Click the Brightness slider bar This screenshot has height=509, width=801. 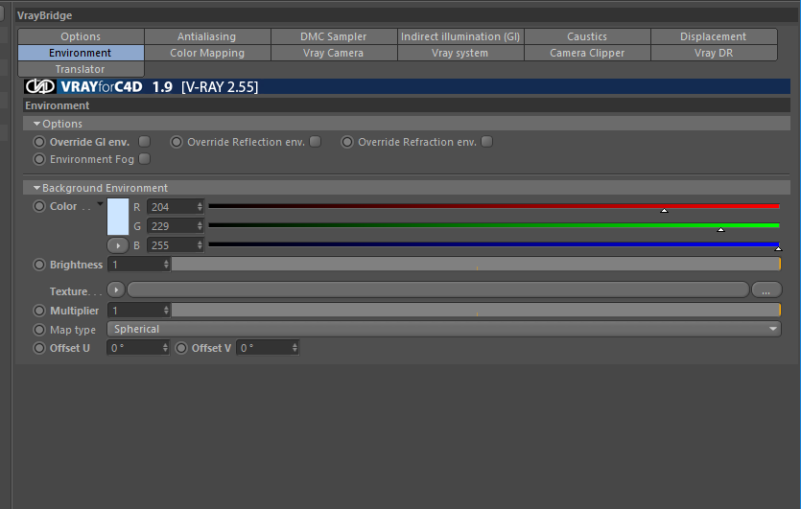coord(476,264)
